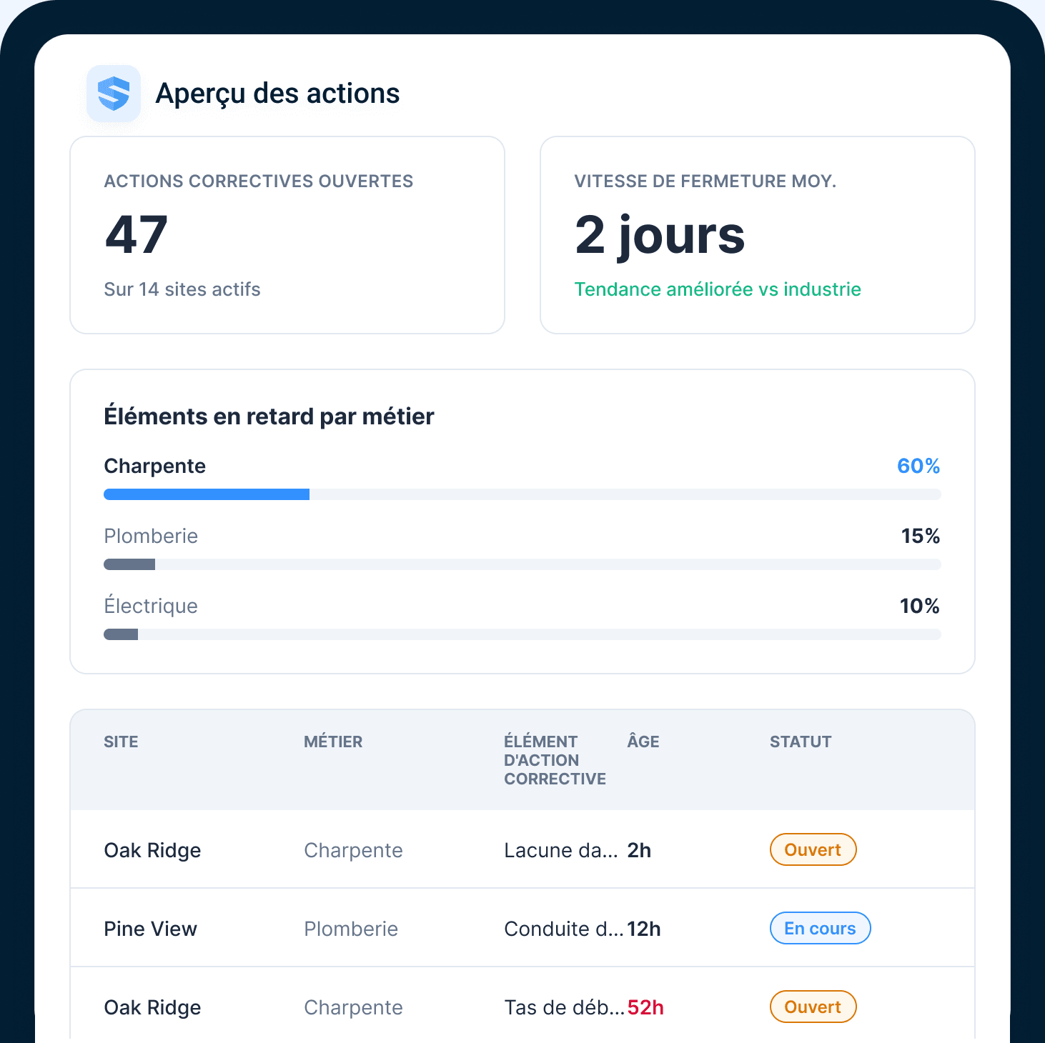The image size is (1045, 1043).
Task: Click the Tendance améliorée vs industrie text
Action: point(718,289)
